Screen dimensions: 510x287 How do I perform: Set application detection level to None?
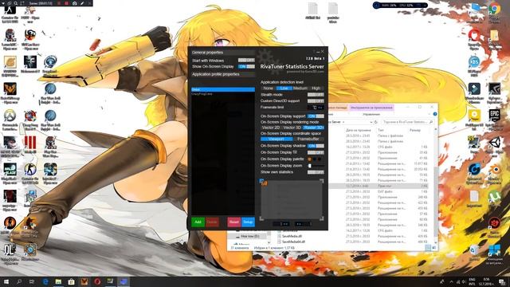pyautogui.click(x=268, y=88)
